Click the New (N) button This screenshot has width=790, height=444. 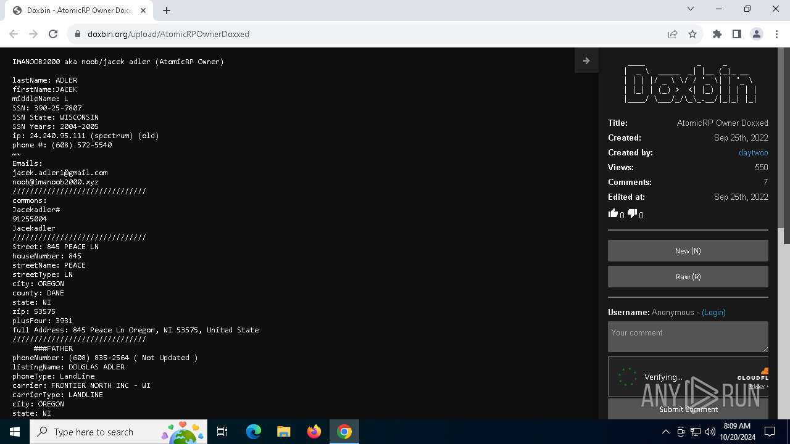[x=688, y=251]
